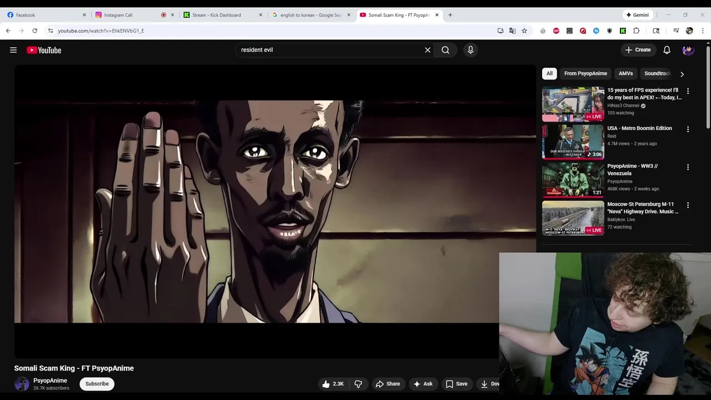Screen dimensions: 711x400
Task: Save the video to a playlist
Action: pyautogui.click(x=456, y=384)
